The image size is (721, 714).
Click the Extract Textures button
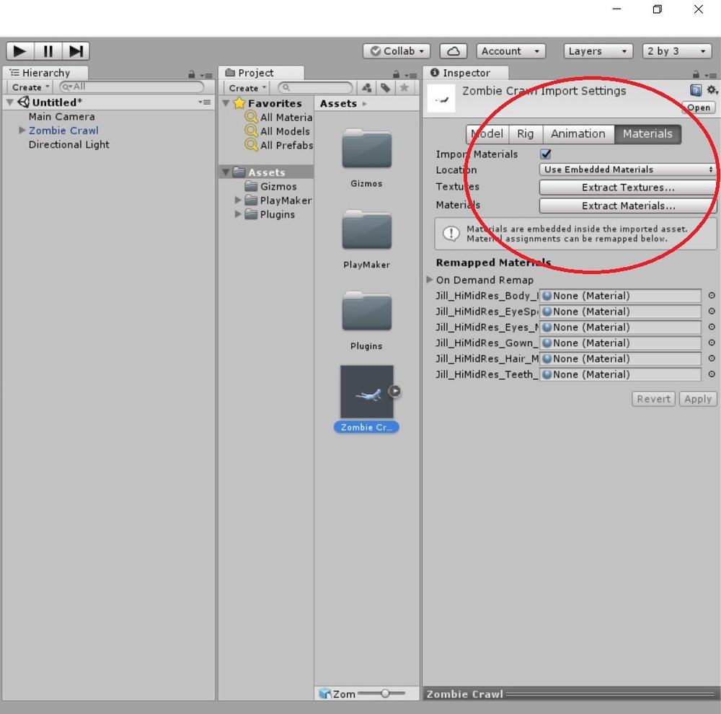[628, 188]
